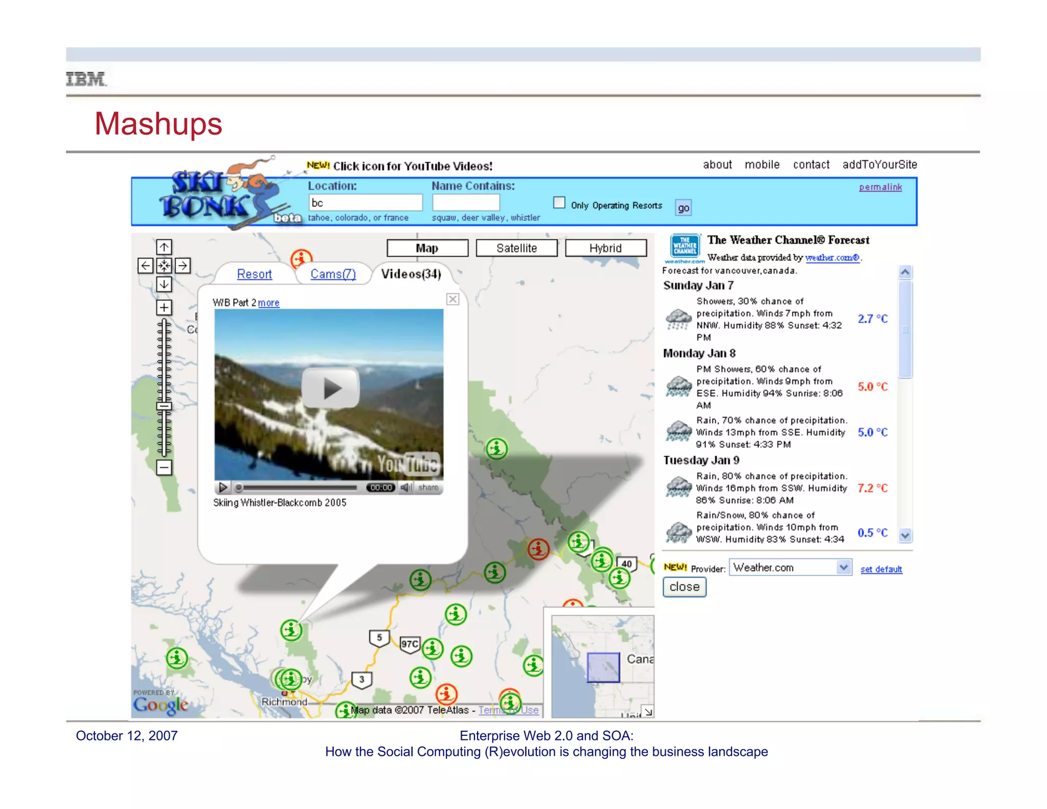Click green ski marker left of overview map
The height and width of the screenshot is (809, 1047).
pos(533,665)
